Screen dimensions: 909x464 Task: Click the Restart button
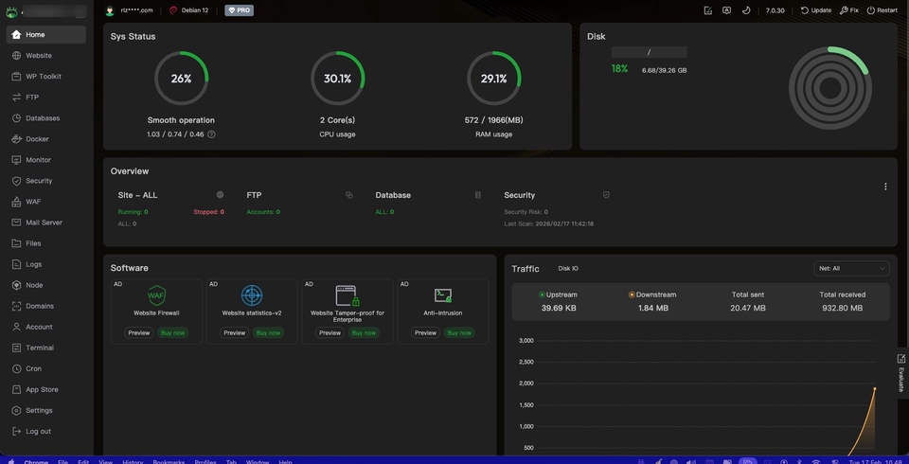click(x=882, y=10)
